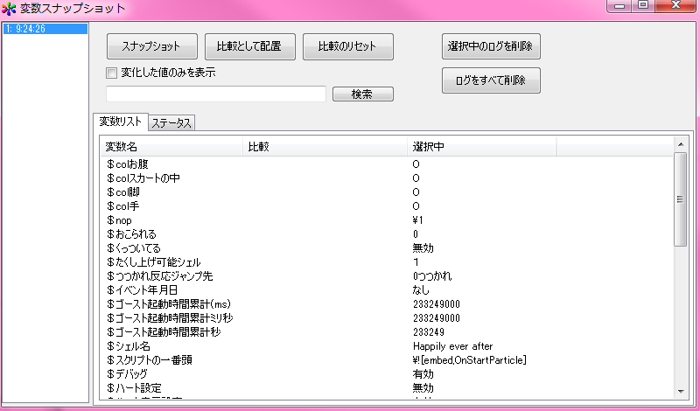
Task: Select the $nop variable row
Action: coord(387,220)
